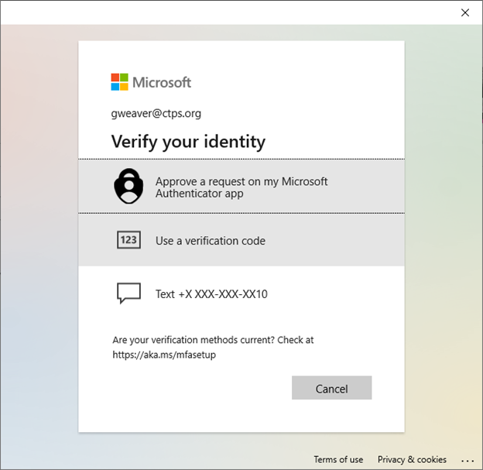Choose Approve a request on Authenticator app
The width and height of the screenshot is (483, 470).
pyautogui.click(x=241, y=187)
